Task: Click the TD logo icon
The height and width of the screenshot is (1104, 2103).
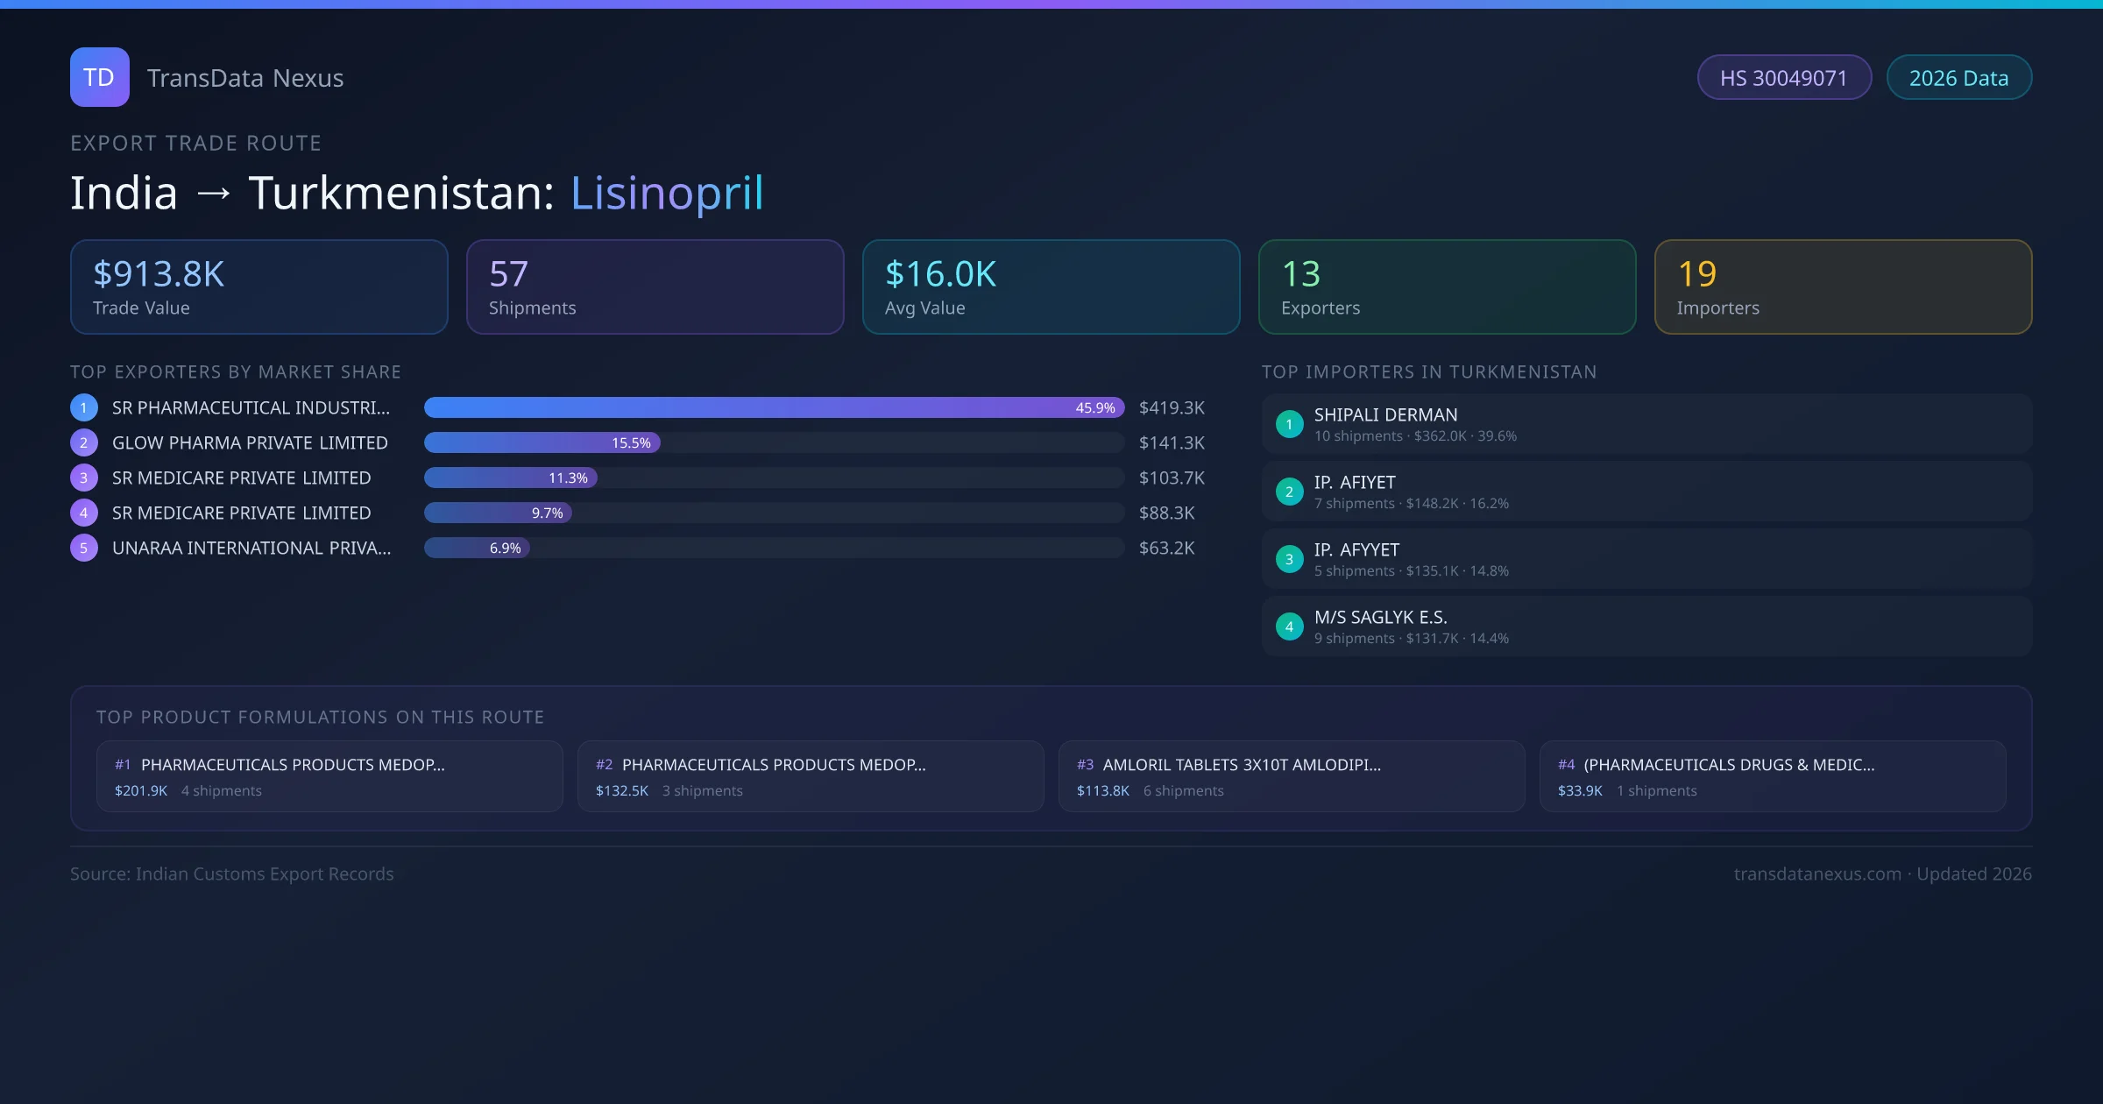Action: pyautogui.click(x=99, y=77)
